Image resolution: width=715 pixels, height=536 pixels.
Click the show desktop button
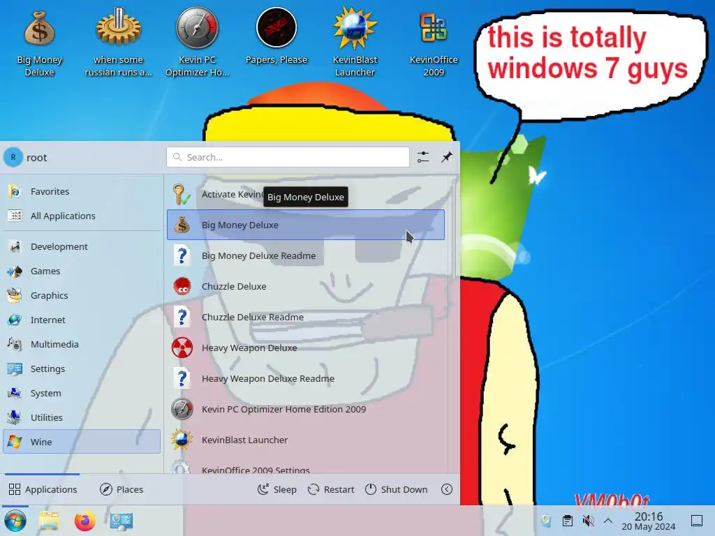click(x=697, y=521)
